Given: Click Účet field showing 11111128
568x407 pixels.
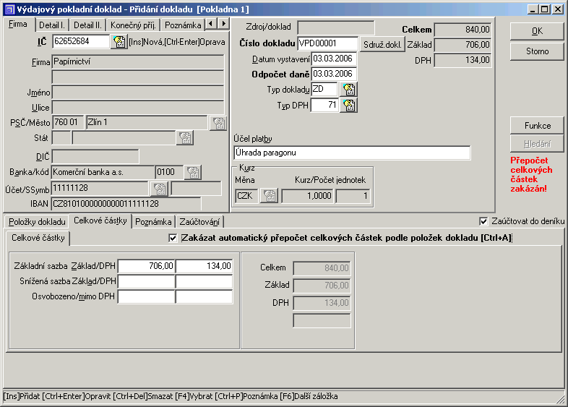Looking at the screenshot, I should point(100,188).
